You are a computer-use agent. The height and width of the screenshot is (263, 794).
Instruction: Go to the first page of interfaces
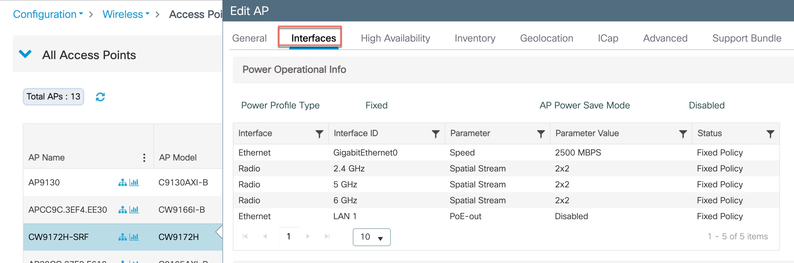(245, 236)
